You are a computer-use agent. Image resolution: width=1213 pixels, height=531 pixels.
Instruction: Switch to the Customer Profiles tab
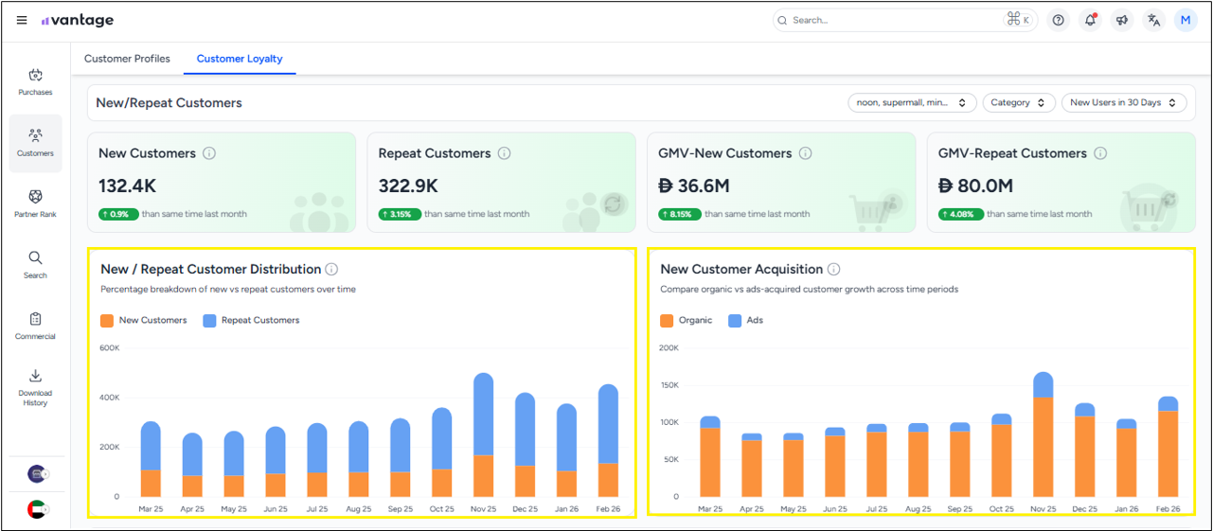point(127,59)
